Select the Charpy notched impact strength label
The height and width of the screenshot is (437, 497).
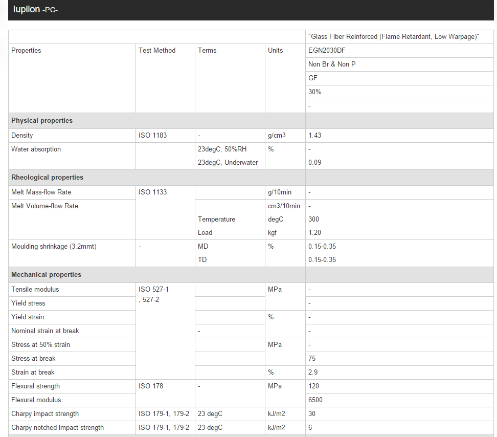[57, 428]
